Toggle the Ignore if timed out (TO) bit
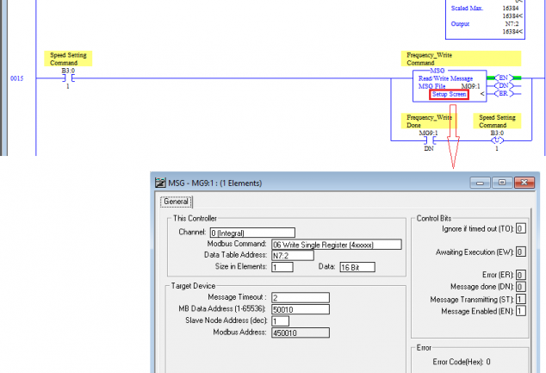Viewport: 546px width, 373px height. [520, 228]
